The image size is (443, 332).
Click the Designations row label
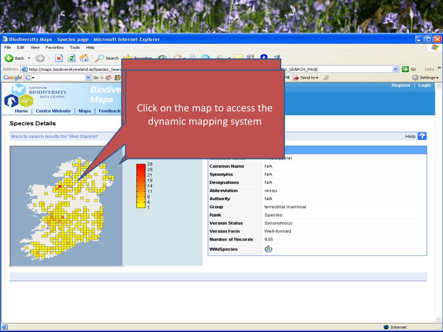(224, 182)
